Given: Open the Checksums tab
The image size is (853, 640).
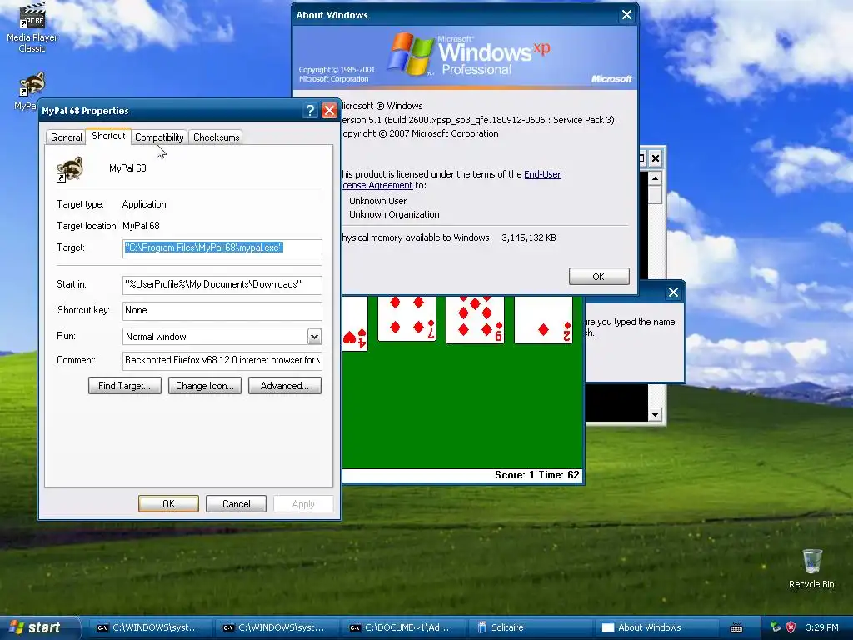Looking at the screenshot, I should pyautogui.click(x=216, y=137).
